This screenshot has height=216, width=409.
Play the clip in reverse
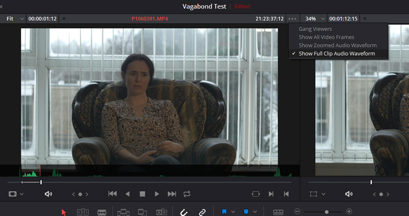point(128,194)
